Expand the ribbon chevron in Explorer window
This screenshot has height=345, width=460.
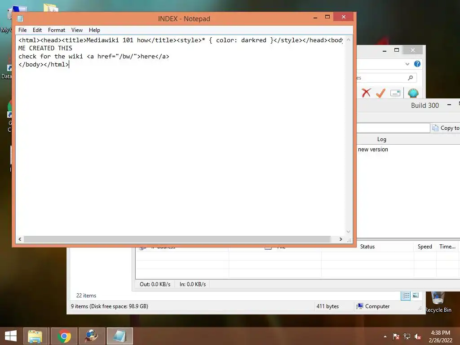click(x=407, y=64)
